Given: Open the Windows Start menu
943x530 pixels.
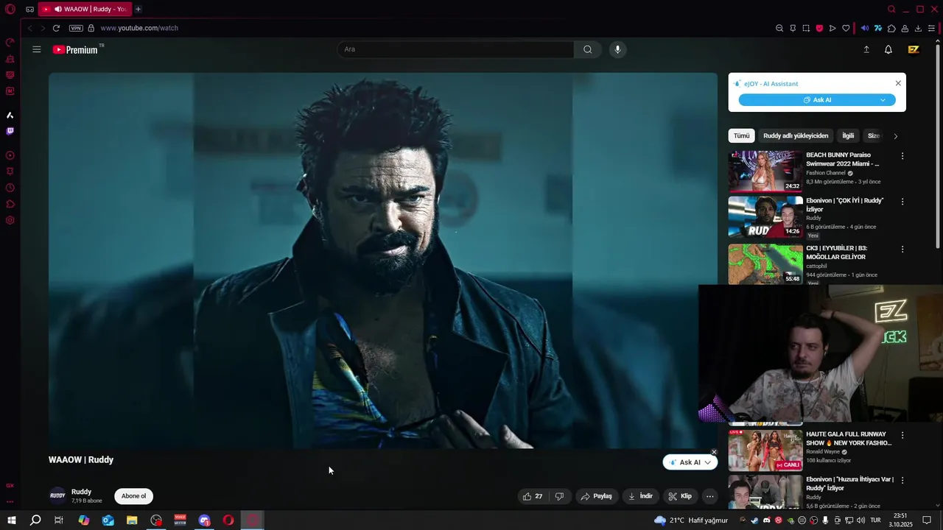Looking at the screenshot, I should 11,520.
